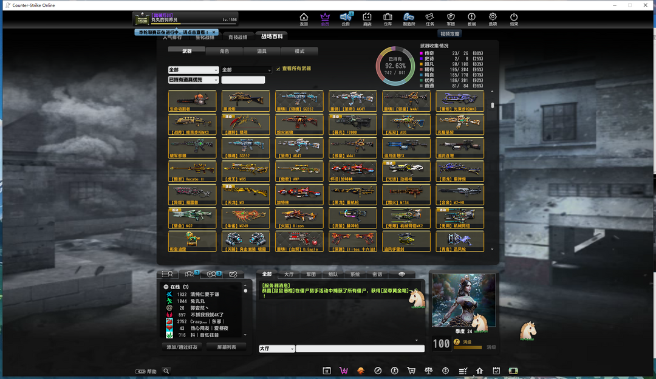Toggle the 帮助 help switch
Screen dimensions: 656x379
[x=140, y=371]
